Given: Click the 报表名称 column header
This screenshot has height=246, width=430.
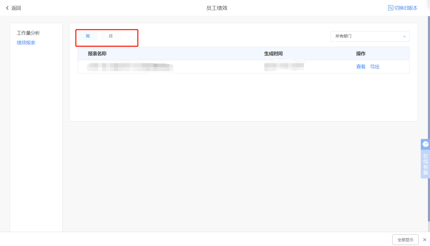Looking at the screenshot, I should tap(97, 53).
